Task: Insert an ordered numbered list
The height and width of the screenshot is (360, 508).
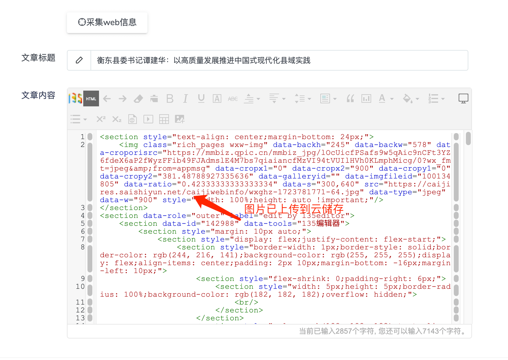Action: coord(433,98)
